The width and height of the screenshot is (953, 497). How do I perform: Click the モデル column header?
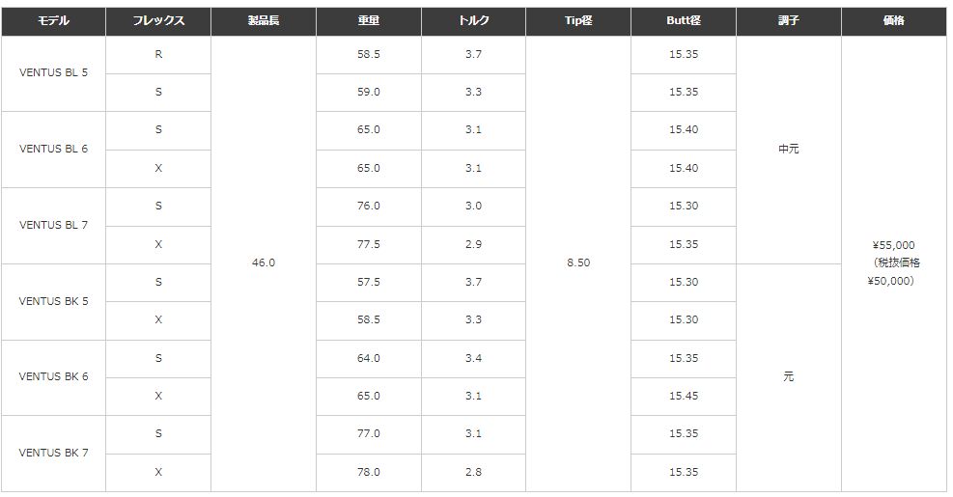tap(53, 20)
